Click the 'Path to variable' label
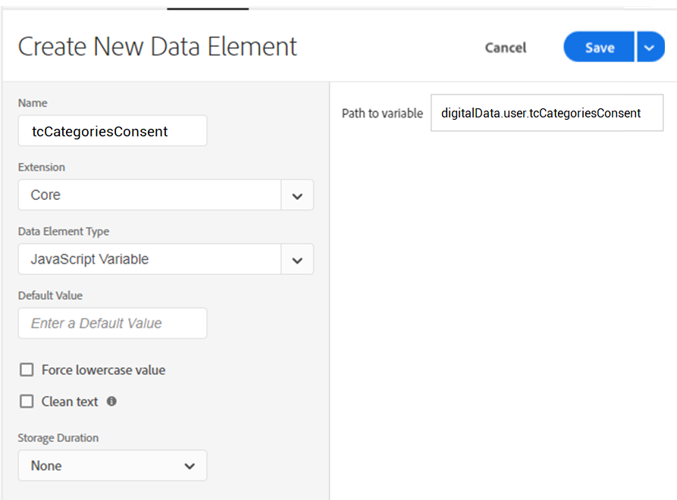 click(x=382, y=114)
